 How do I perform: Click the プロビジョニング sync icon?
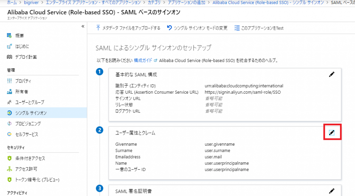coord(9,123)
